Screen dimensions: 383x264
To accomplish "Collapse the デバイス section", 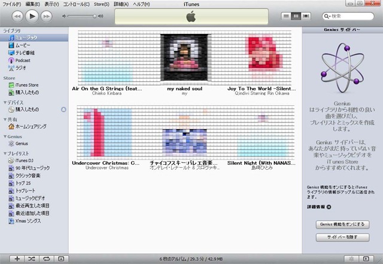I will [5, 103].
